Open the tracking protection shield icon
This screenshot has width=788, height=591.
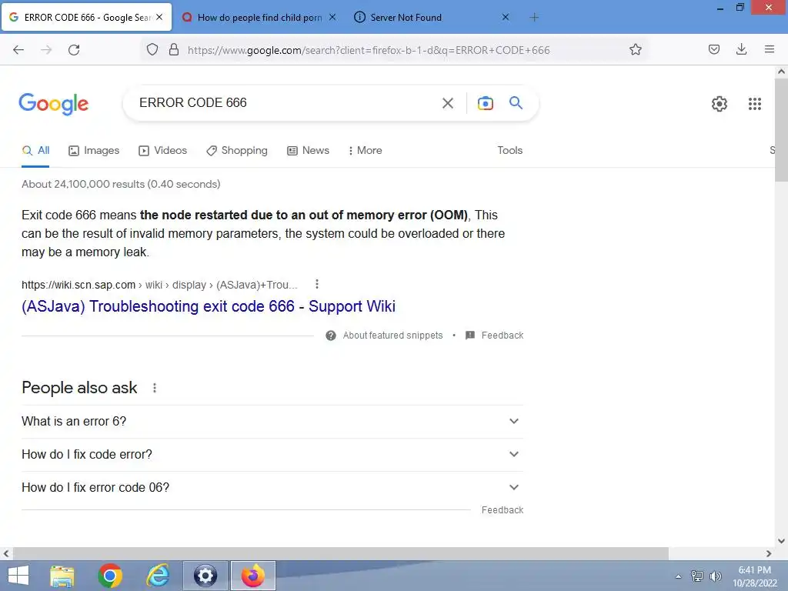152,49
